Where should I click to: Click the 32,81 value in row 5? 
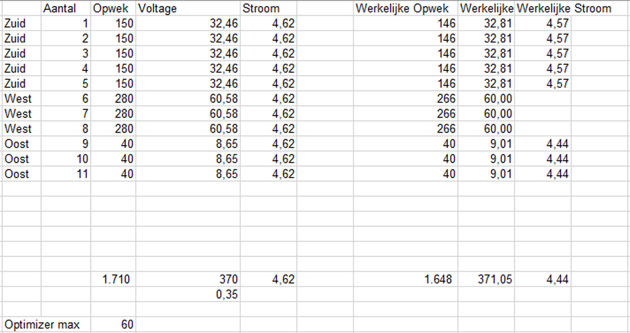pyautogui.click(x=486, y=83)
